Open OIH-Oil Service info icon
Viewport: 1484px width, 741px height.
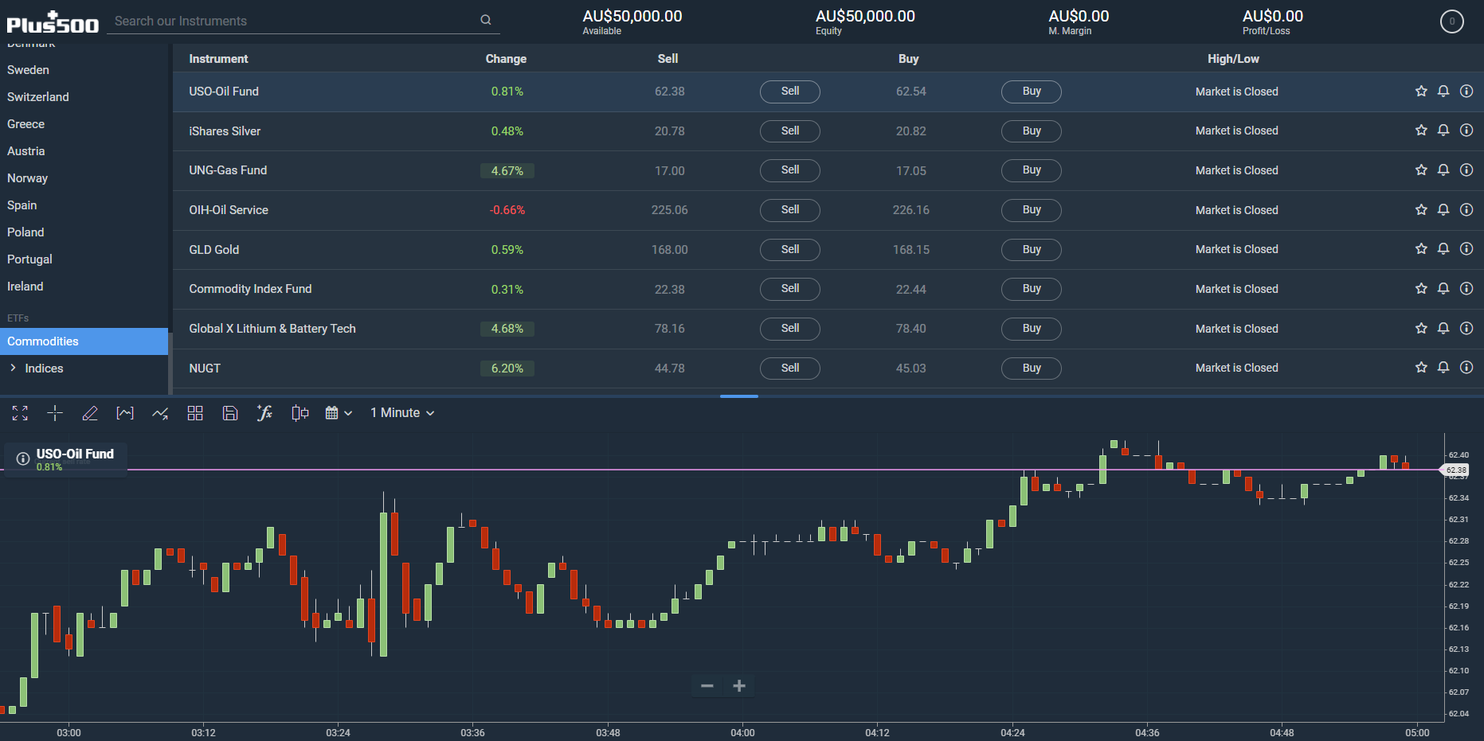pyautogui.click(x=1466, y=210)
